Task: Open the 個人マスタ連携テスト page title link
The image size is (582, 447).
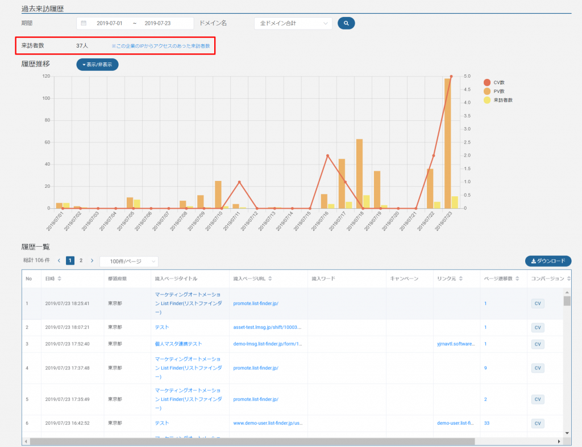Action: coord(178,344)
